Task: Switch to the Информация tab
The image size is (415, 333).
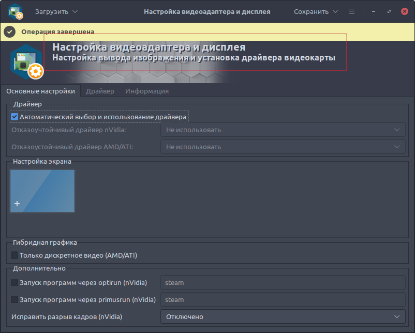Action: tap(147, 91)
